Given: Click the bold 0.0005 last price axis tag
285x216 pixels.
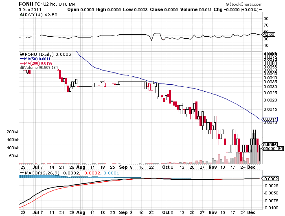Looking at the screenshot, I should click(270, 145).
